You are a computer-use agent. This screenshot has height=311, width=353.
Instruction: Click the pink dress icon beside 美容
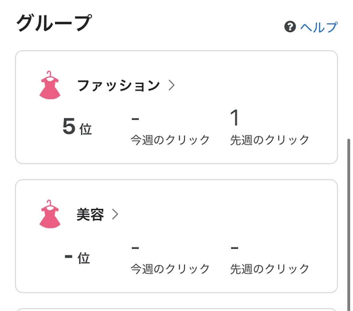50,214
